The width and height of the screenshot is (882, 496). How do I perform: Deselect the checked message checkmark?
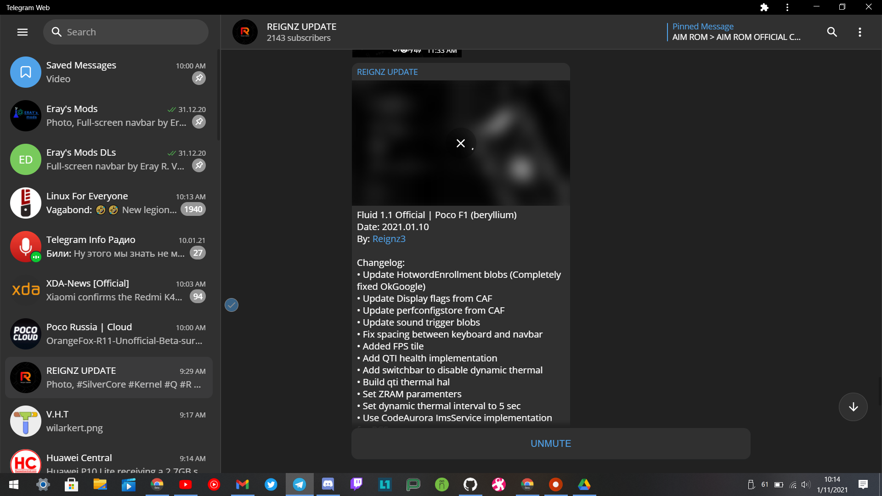pos(231,304)
